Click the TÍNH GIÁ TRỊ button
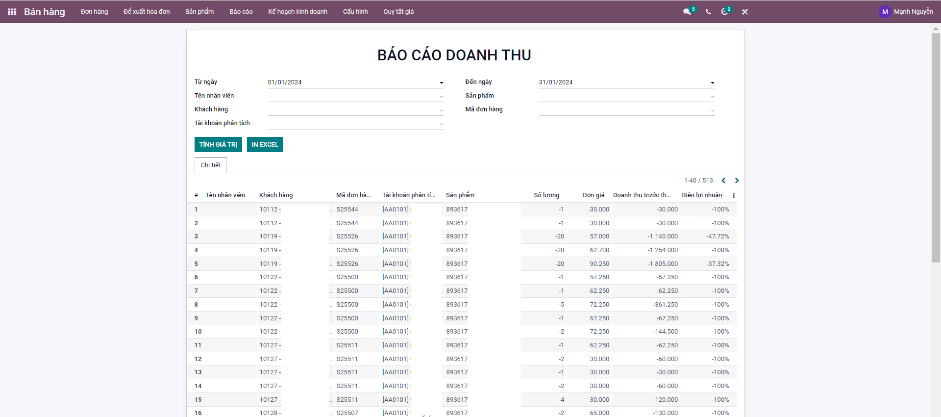Viewport: 941px width, 417px height. pos(218,145)
